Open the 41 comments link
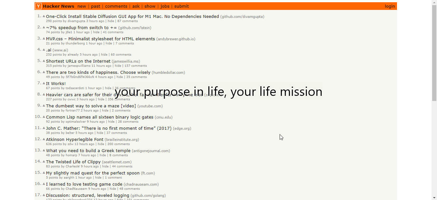The height and width of the screenshot is (200, 437). (113, 32)
